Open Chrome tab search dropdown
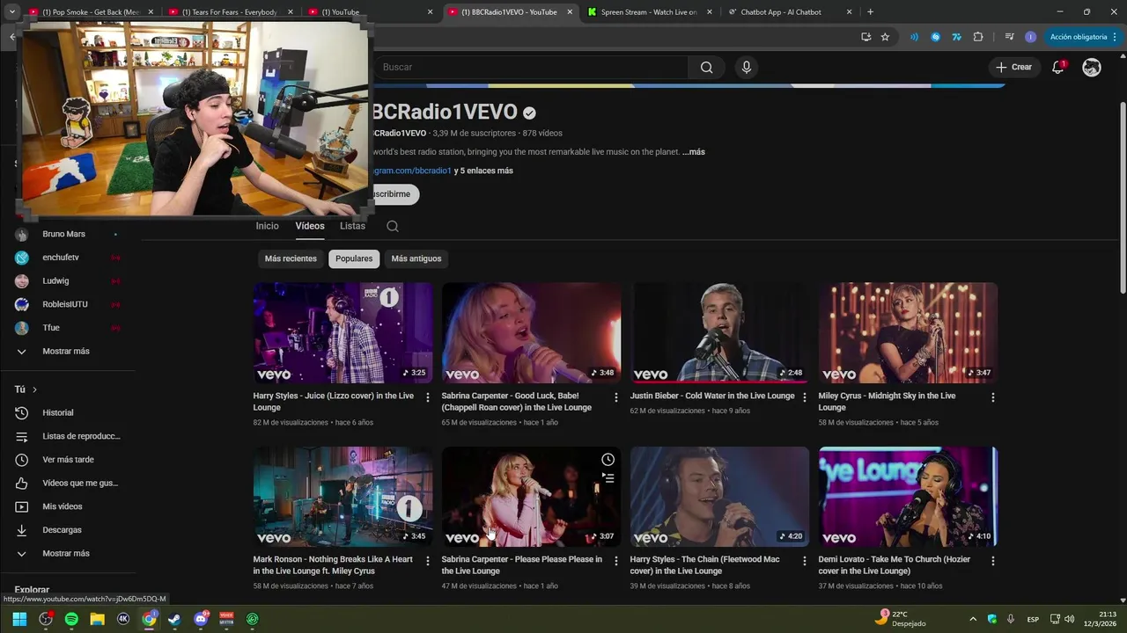The width and height of the screenshot is (1127, 633). [11, 12]
